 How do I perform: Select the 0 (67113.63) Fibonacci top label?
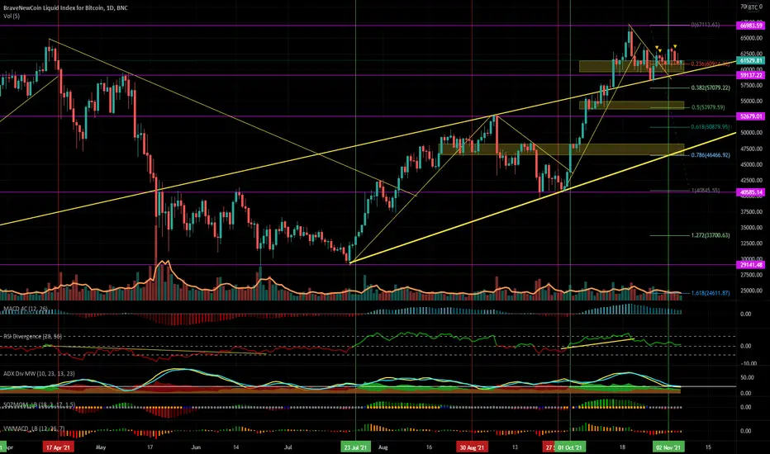tap(706, 25)
